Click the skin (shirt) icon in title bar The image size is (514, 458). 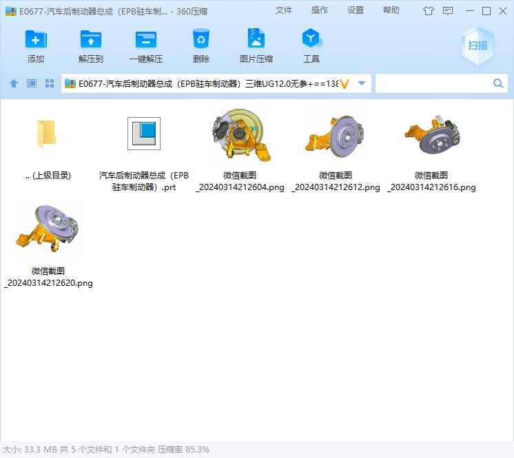click(x=428, y=11)
